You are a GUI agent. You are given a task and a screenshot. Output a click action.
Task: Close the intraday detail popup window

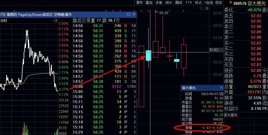pos(134,14)
